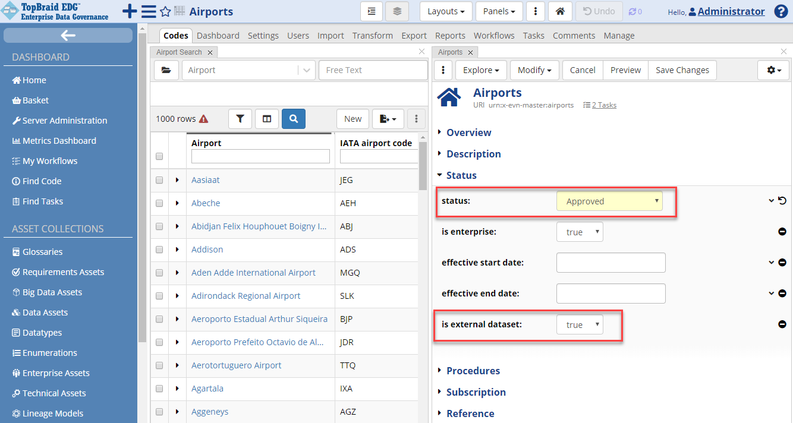Viewport: 793px width, 423px height.
Task: Click the filter funnel icon in search toolbar
Action: [x=240, y=119]
